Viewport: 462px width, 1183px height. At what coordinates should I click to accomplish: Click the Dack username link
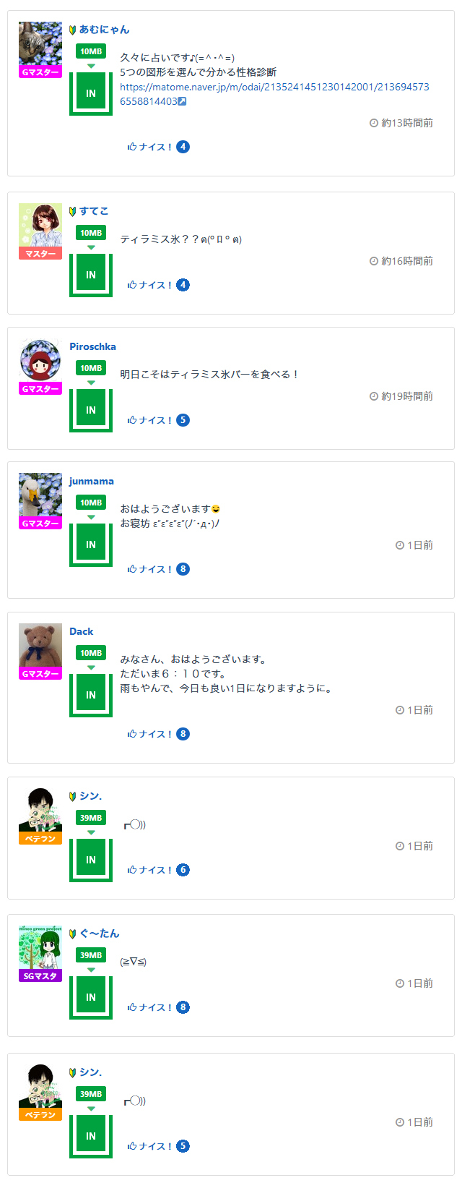pyautogui.click(x=82, y=631)
